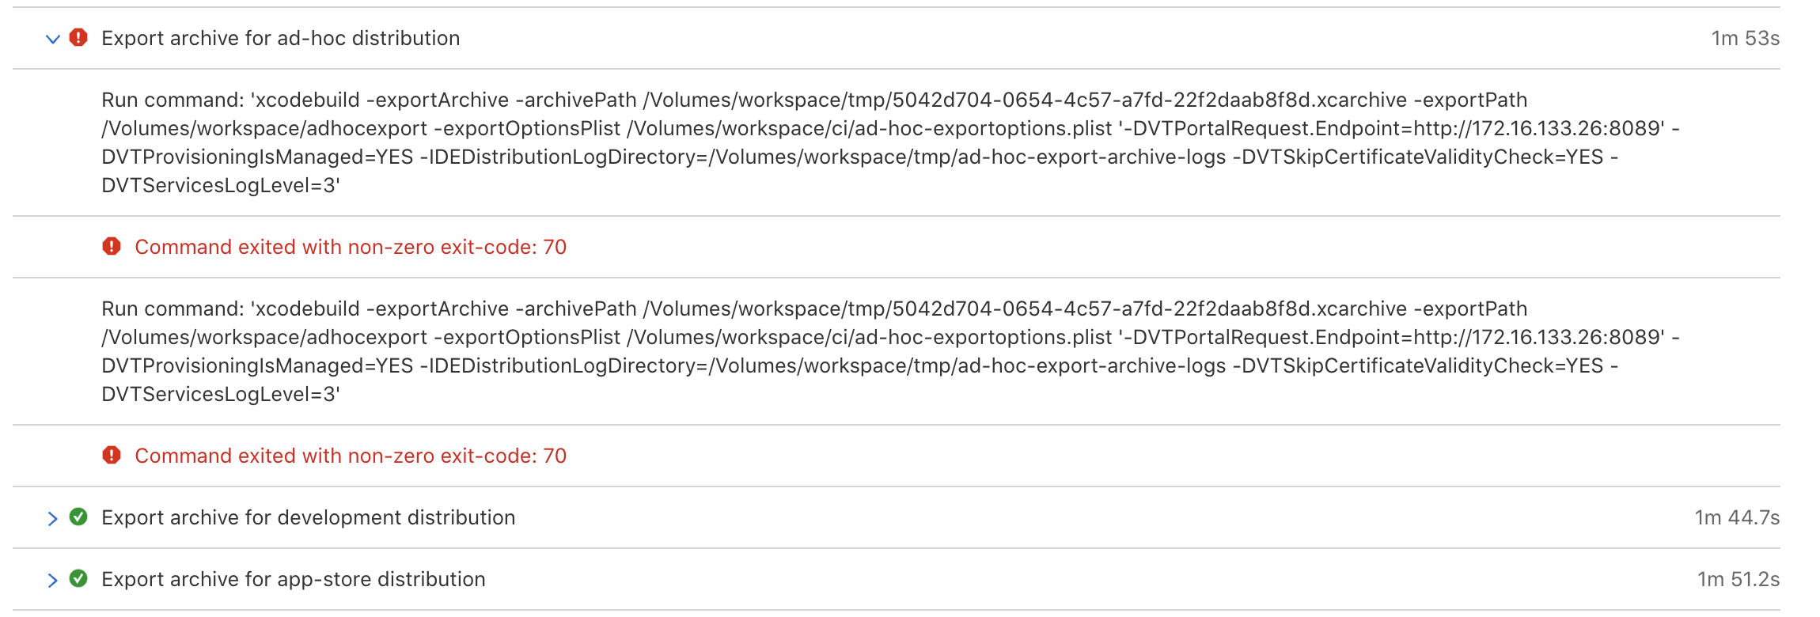
Task: Click the 1m 51.2s duration label
Action: tap(1738, 579)
